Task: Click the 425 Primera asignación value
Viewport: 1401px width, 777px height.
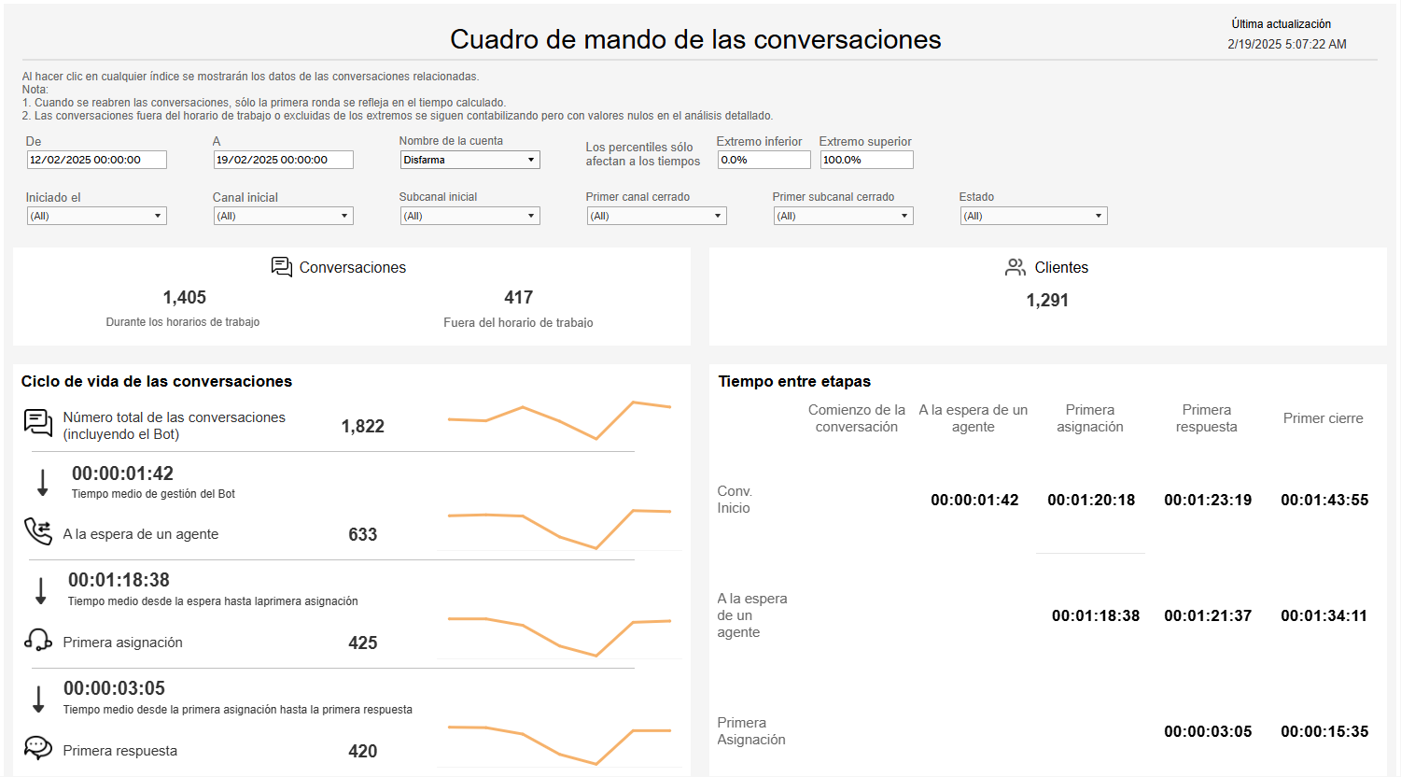Action: [x=363, y=643]
